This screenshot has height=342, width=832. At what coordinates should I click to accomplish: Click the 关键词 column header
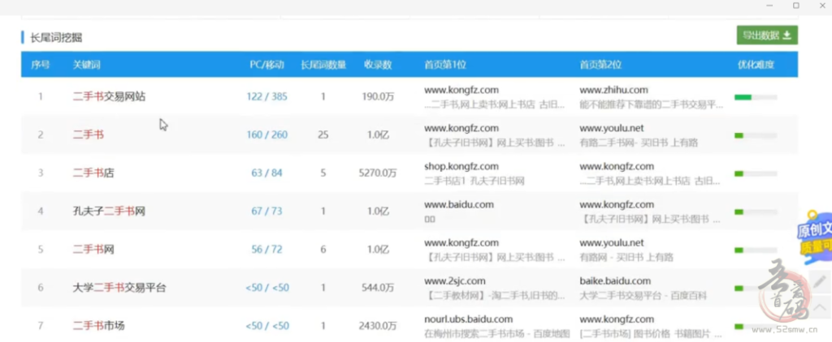(86, 65)
